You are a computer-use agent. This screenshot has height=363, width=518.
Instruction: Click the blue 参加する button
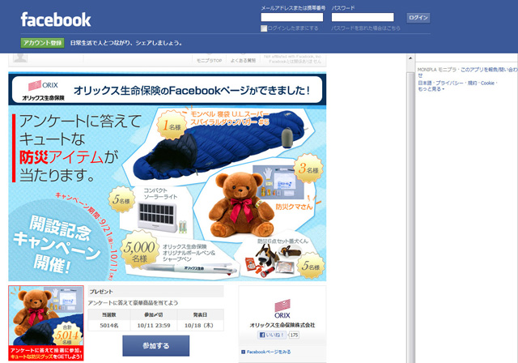click(156, 346)
